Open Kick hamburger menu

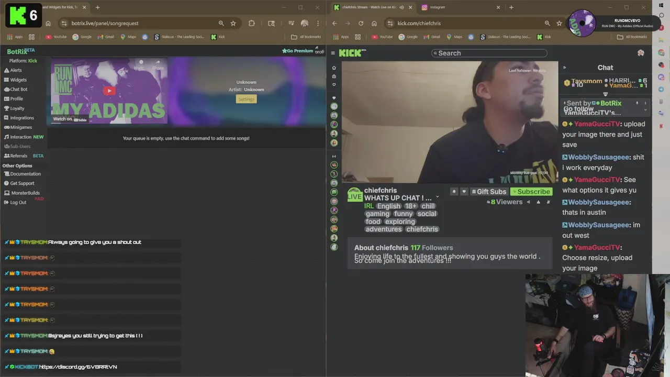coord(333,53)
